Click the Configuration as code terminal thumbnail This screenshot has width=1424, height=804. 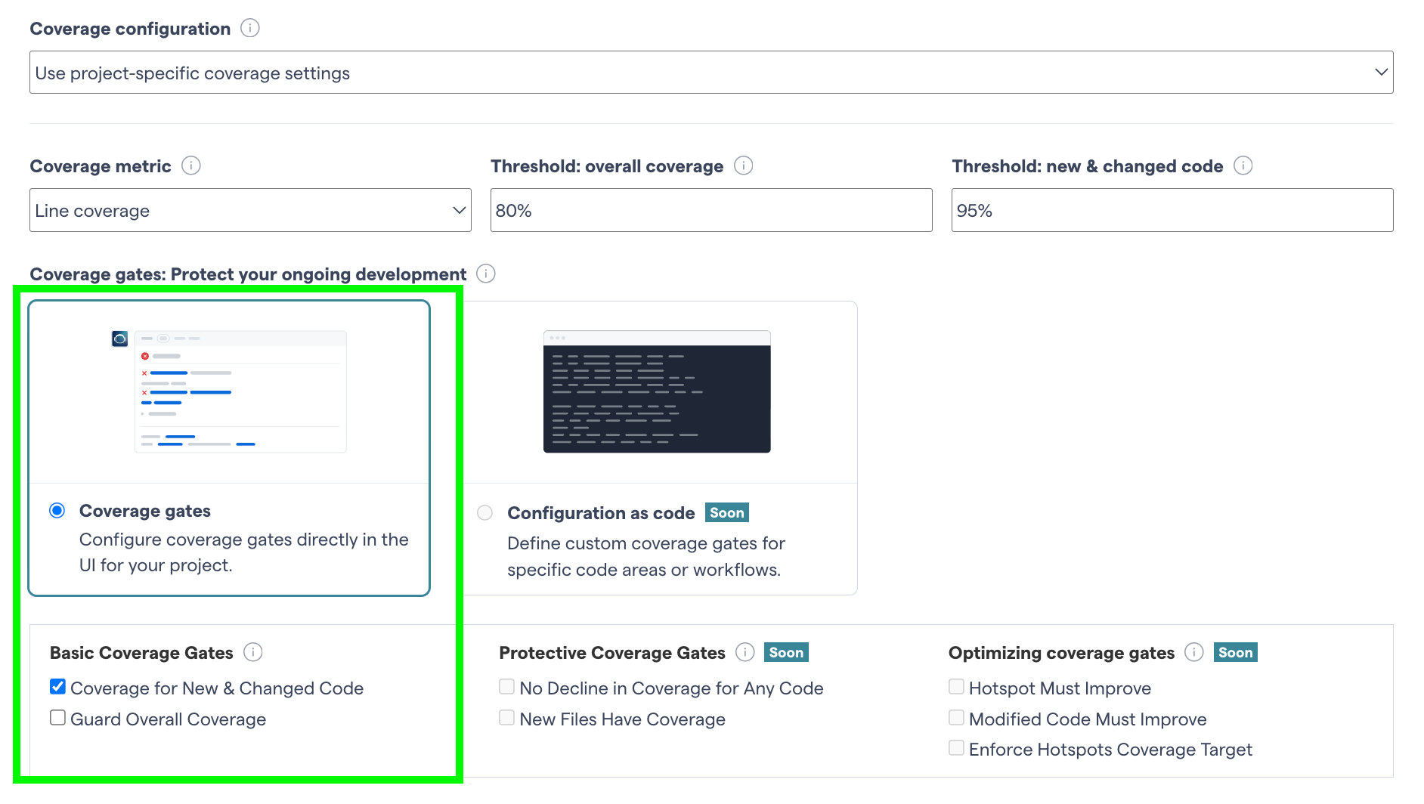657,391
